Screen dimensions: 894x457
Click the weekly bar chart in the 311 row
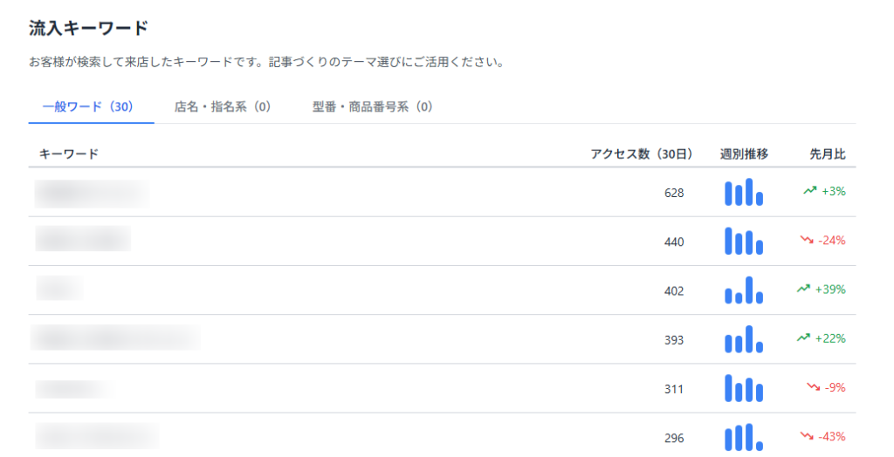(x=744, y=388)
